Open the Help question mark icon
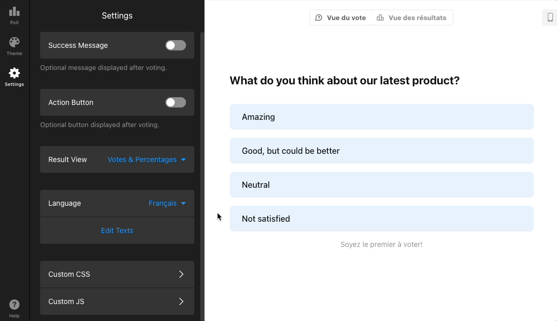 click(x=14, y=305)
